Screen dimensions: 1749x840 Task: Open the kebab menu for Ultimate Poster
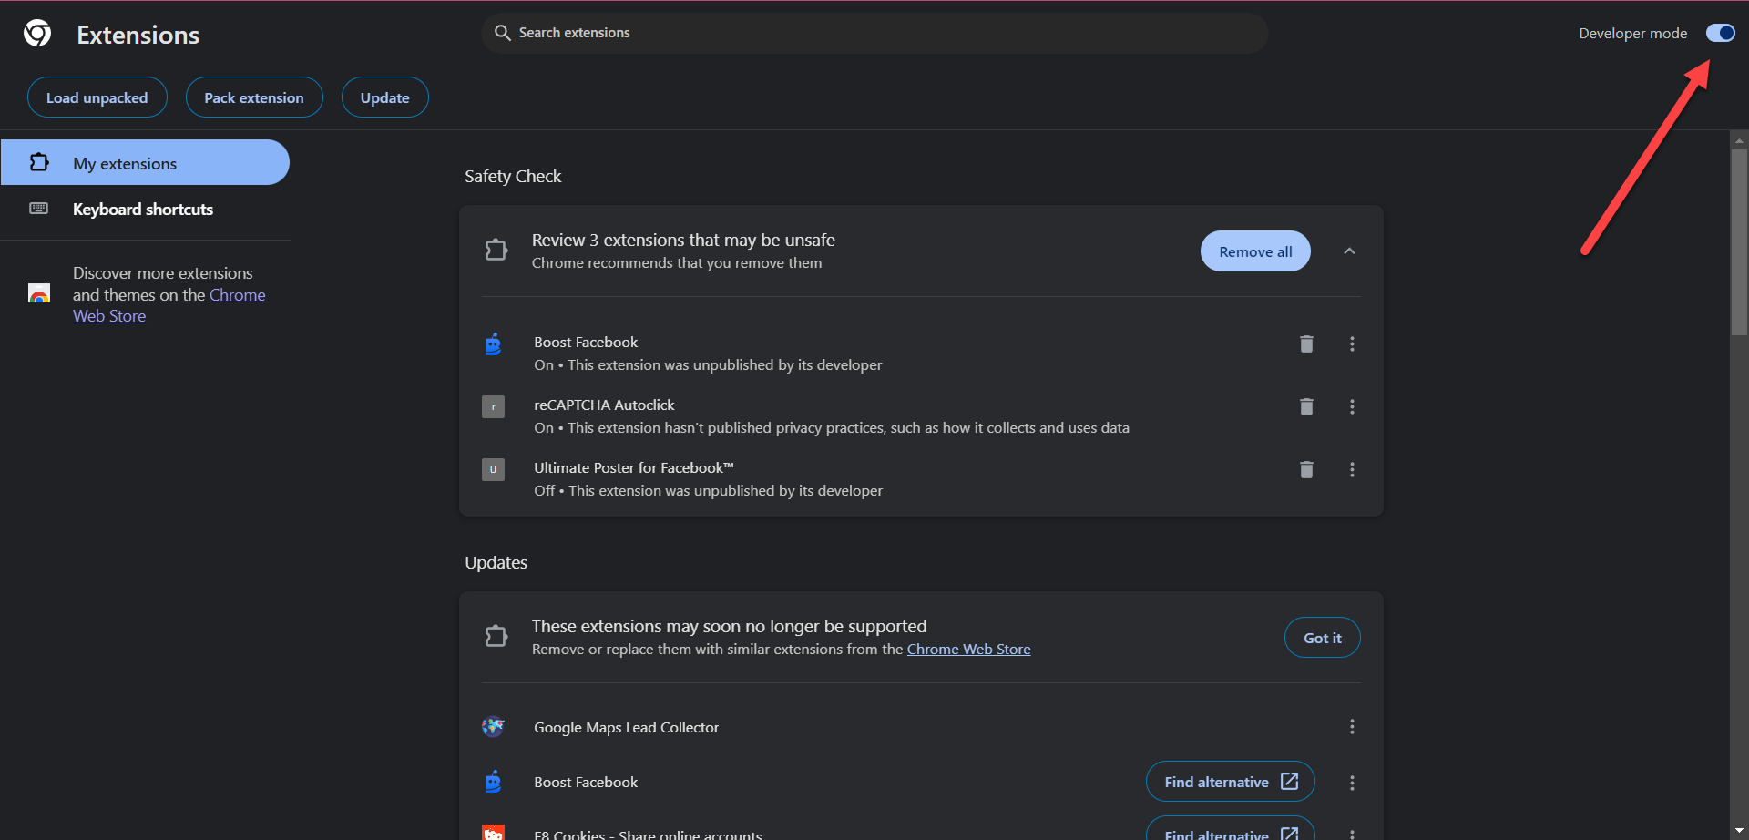1352,469
